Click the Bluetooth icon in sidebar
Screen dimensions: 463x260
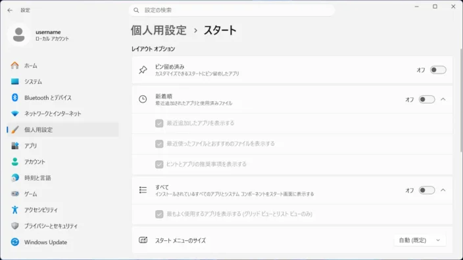pyautogui.click(x=14, y=98)
